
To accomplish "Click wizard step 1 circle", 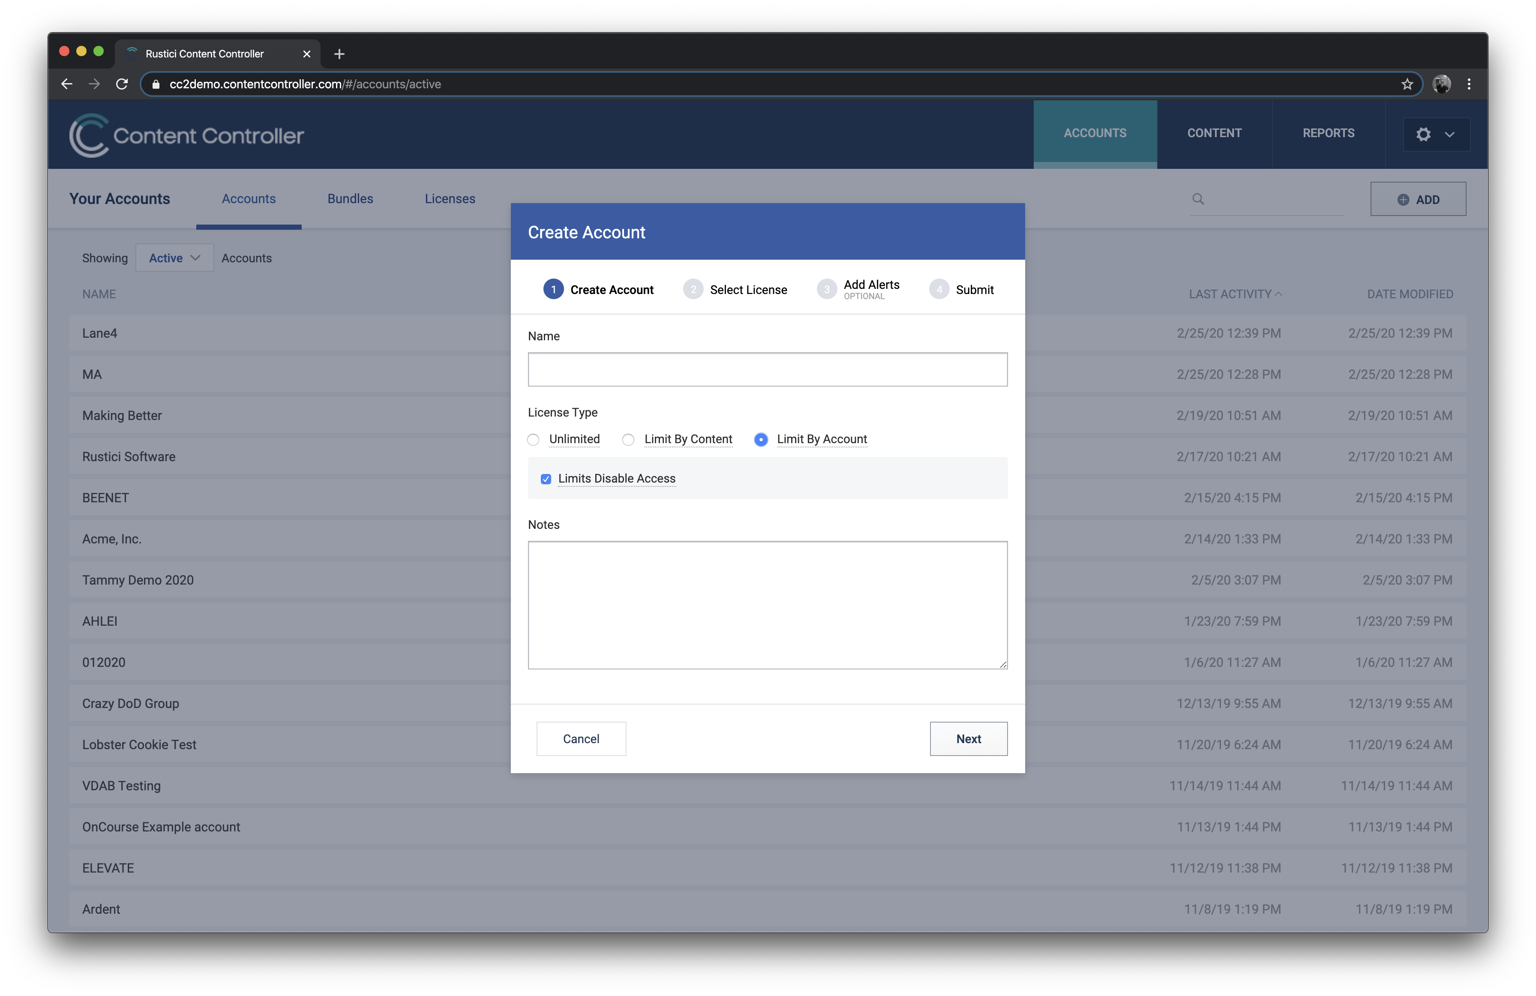I will click(553, 289).
